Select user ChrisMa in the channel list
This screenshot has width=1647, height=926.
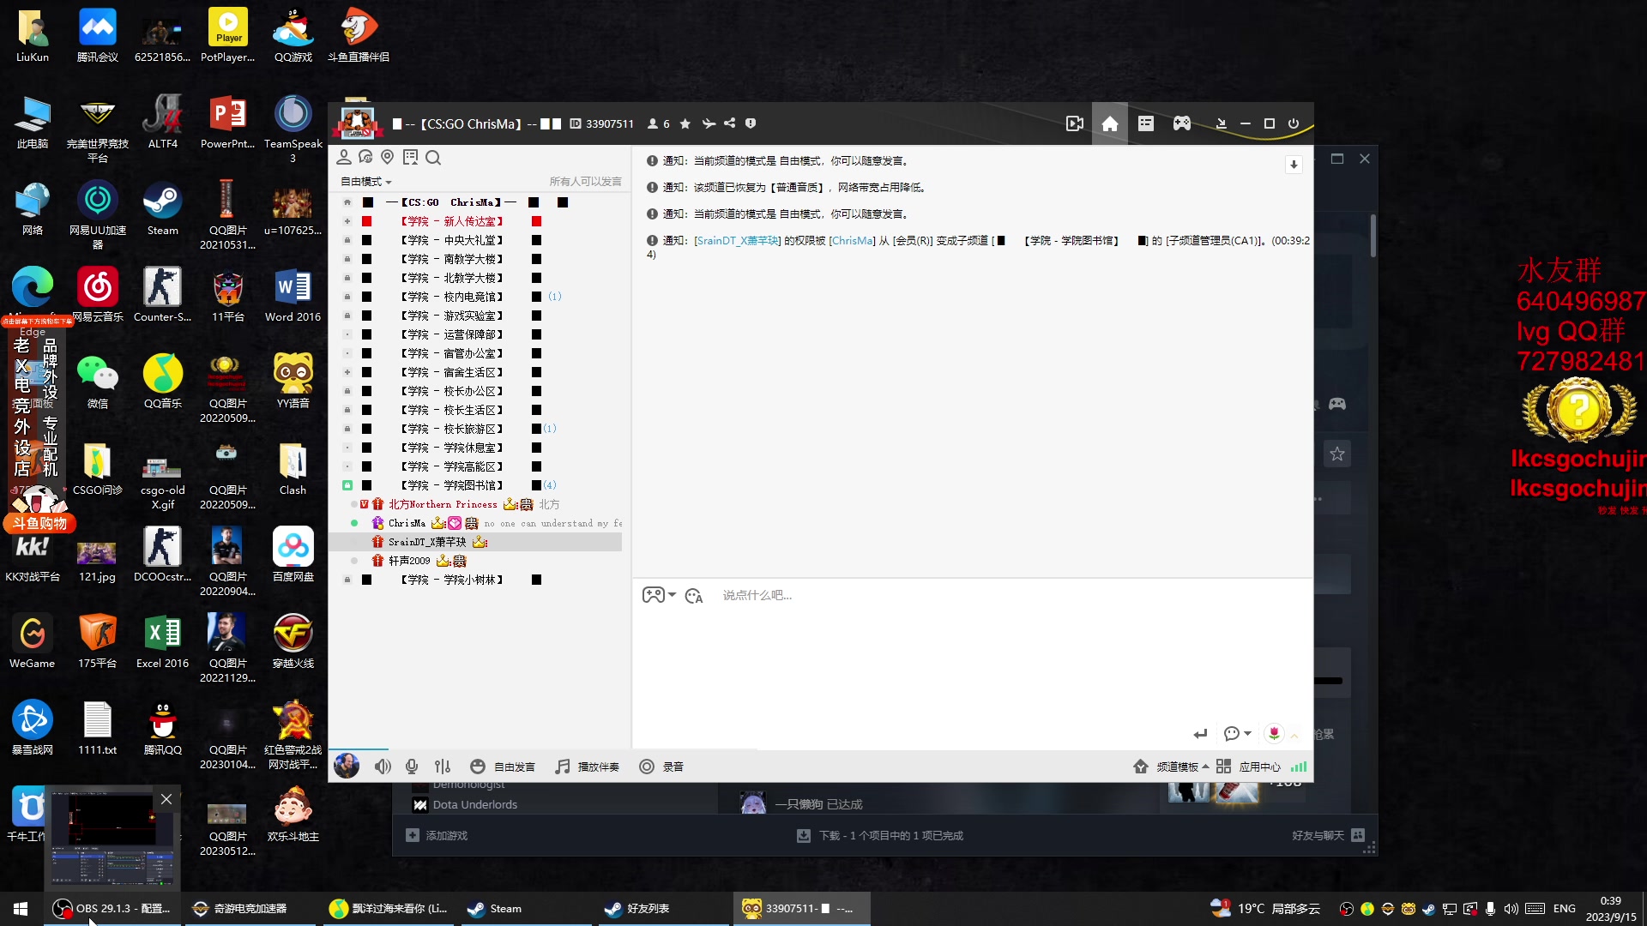click(x=407, y=523)
